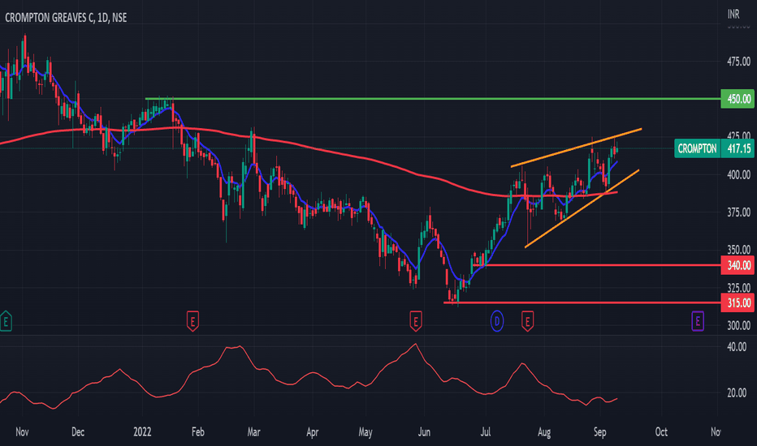Click the Mar label on time axis
The image size is (757, 446).
tap(254, 432)
